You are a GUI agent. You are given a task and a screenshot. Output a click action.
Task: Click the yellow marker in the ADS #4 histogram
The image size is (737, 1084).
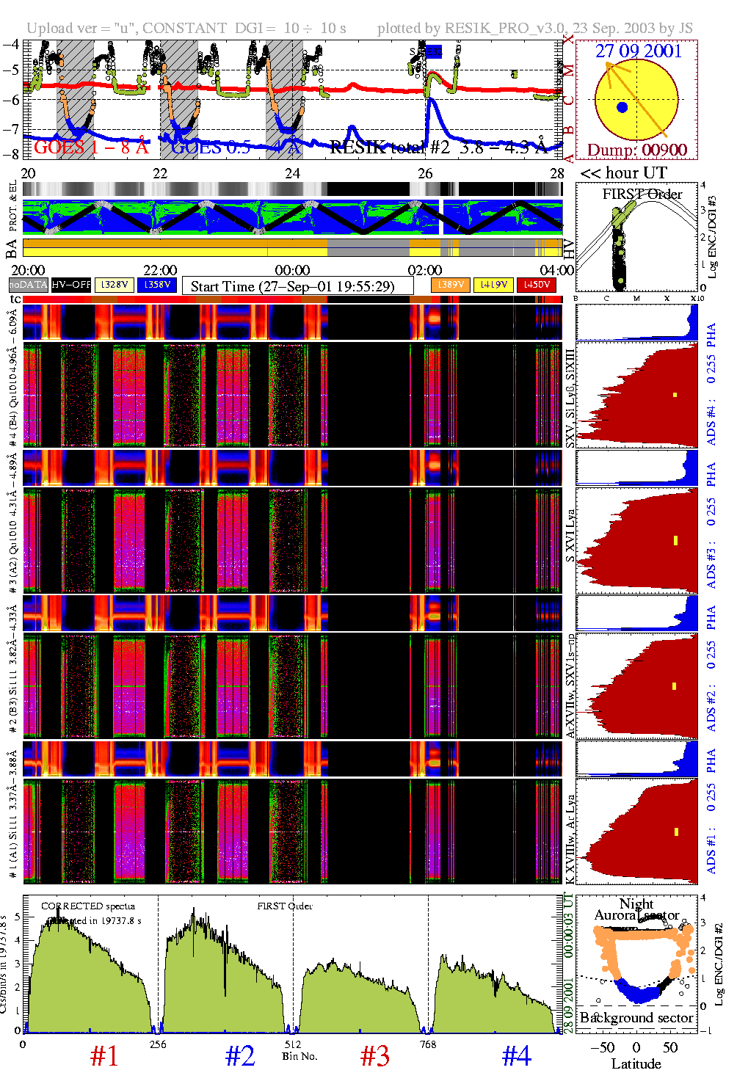675,395
